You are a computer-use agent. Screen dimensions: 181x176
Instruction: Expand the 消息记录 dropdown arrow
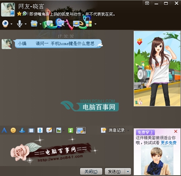[128, 130]
